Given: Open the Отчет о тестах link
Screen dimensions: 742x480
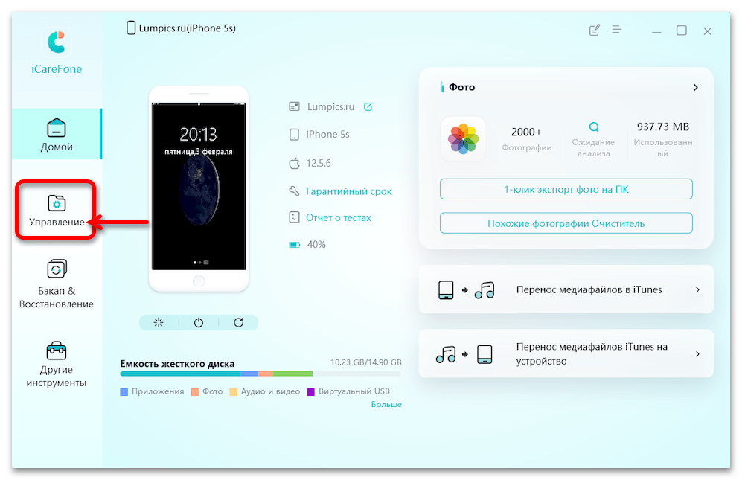Looking at the screenshot, I should [339, 218].
